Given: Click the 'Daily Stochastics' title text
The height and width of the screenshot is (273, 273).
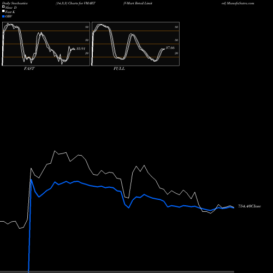Looking at the screenshot, I should point(15,3).
